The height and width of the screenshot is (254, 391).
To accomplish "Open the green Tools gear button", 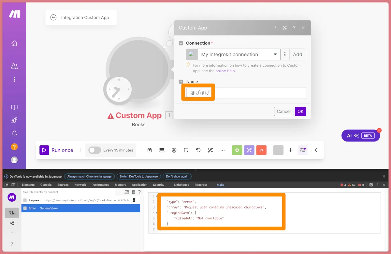I will point(237,150).
